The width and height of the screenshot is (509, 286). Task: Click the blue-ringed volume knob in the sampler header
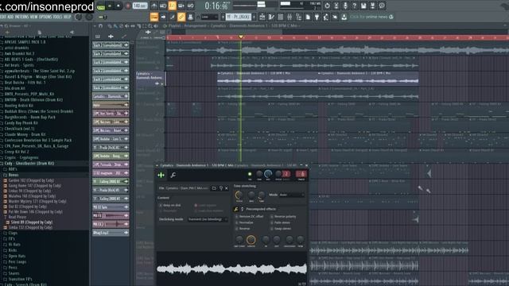pyautogui.click(x=268, y=174)
